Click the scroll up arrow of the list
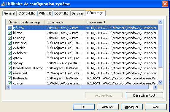The height and width of the screenshot is (112, 170). [x=160, y=22]
